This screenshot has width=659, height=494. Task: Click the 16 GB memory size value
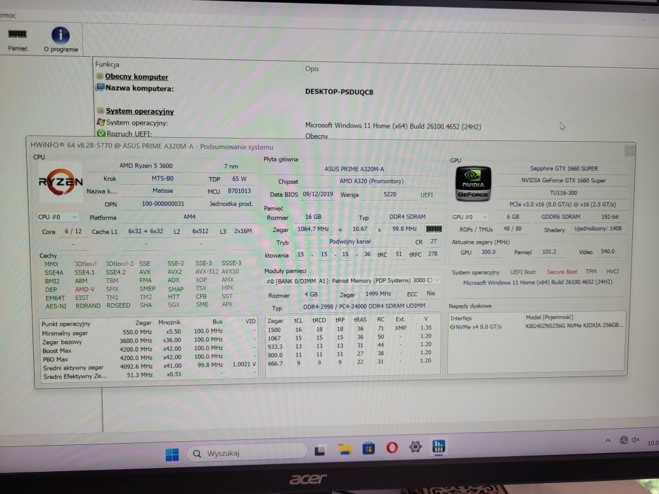[x=313, y=217]
